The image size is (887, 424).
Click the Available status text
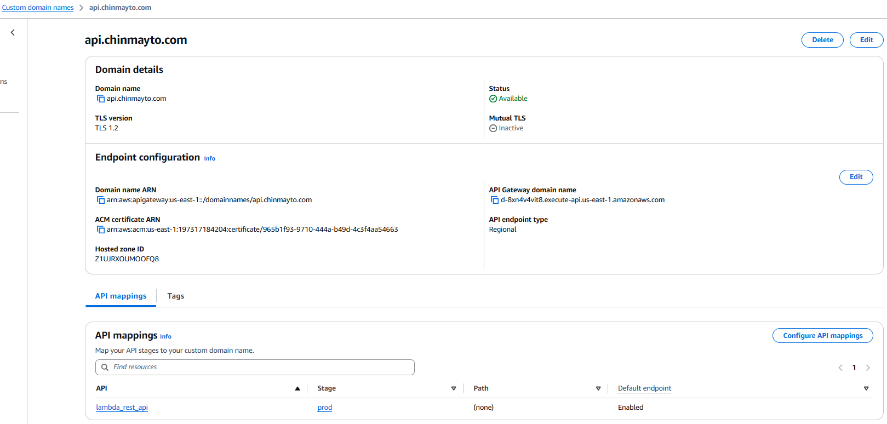pos(513,99)
